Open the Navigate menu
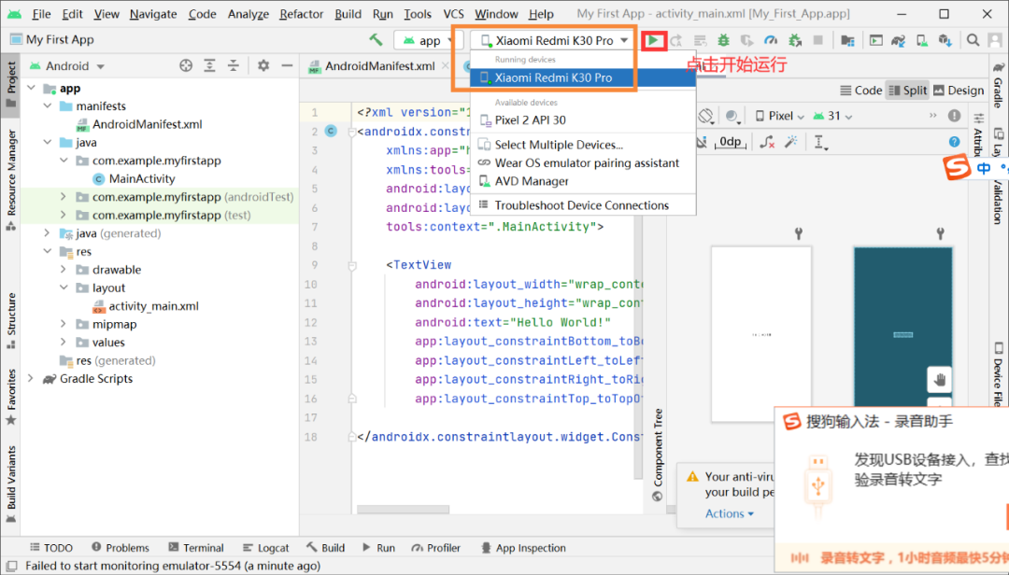 (x=153, y=13)
